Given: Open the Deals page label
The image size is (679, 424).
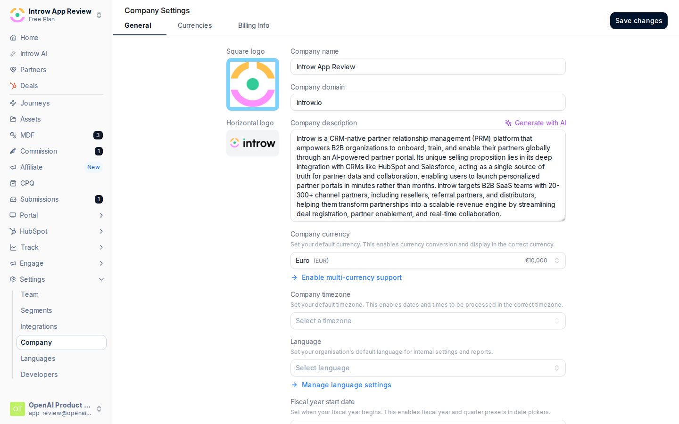Looking at the screenshot, I should [29, 86].
